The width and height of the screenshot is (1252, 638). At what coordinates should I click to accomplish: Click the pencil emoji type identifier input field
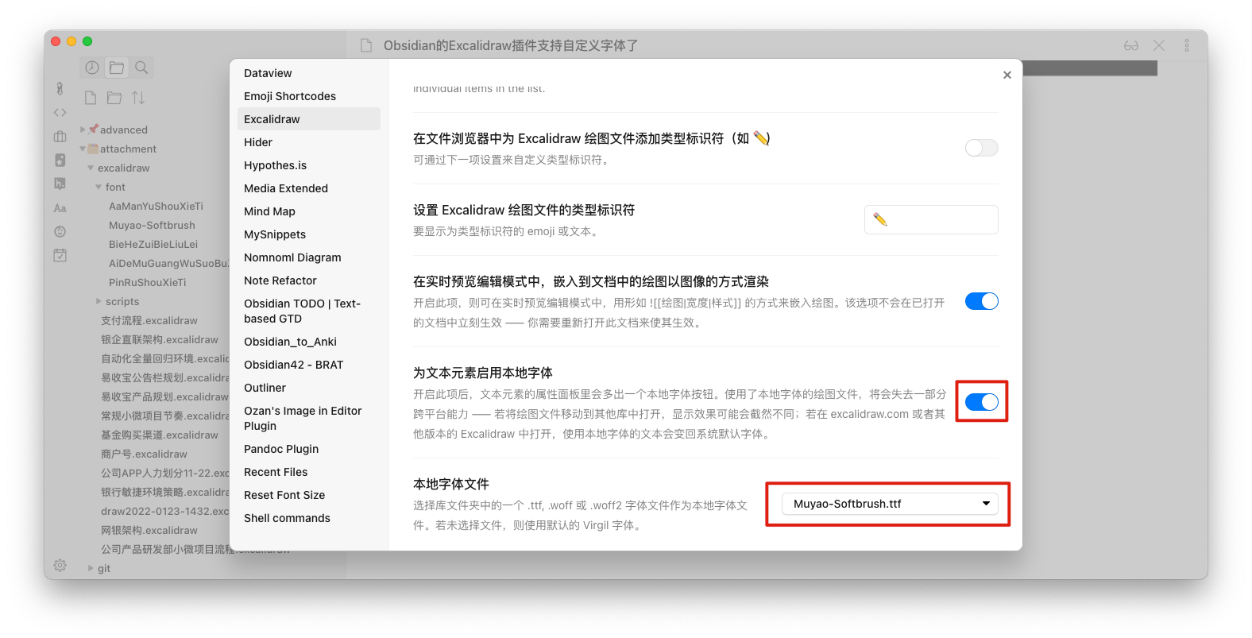[931, 219]
